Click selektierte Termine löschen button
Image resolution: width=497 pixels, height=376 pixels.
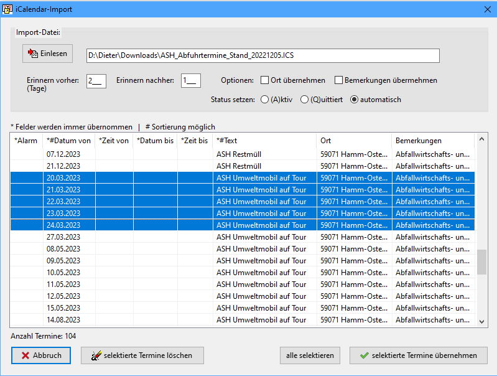[x=142, y=355]
